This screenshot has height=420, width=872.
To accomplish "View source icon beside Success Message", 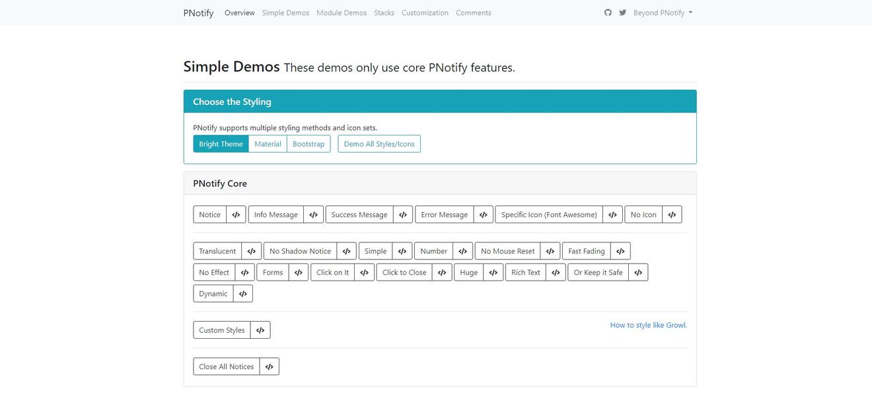I will [403, 215].
